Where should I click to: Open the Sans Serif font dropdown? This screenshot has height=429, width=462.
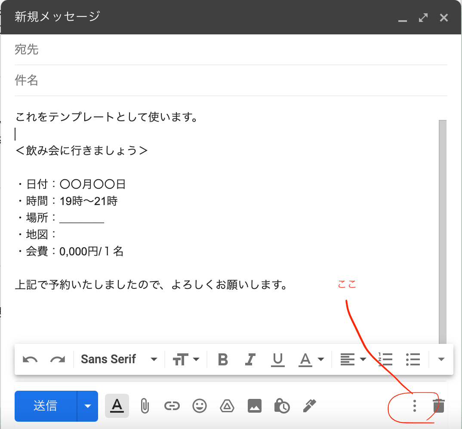point(119,359)
